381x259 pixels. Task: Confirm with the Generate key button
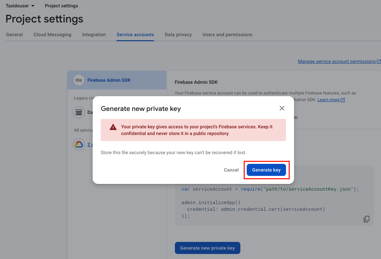pos(266,170)
